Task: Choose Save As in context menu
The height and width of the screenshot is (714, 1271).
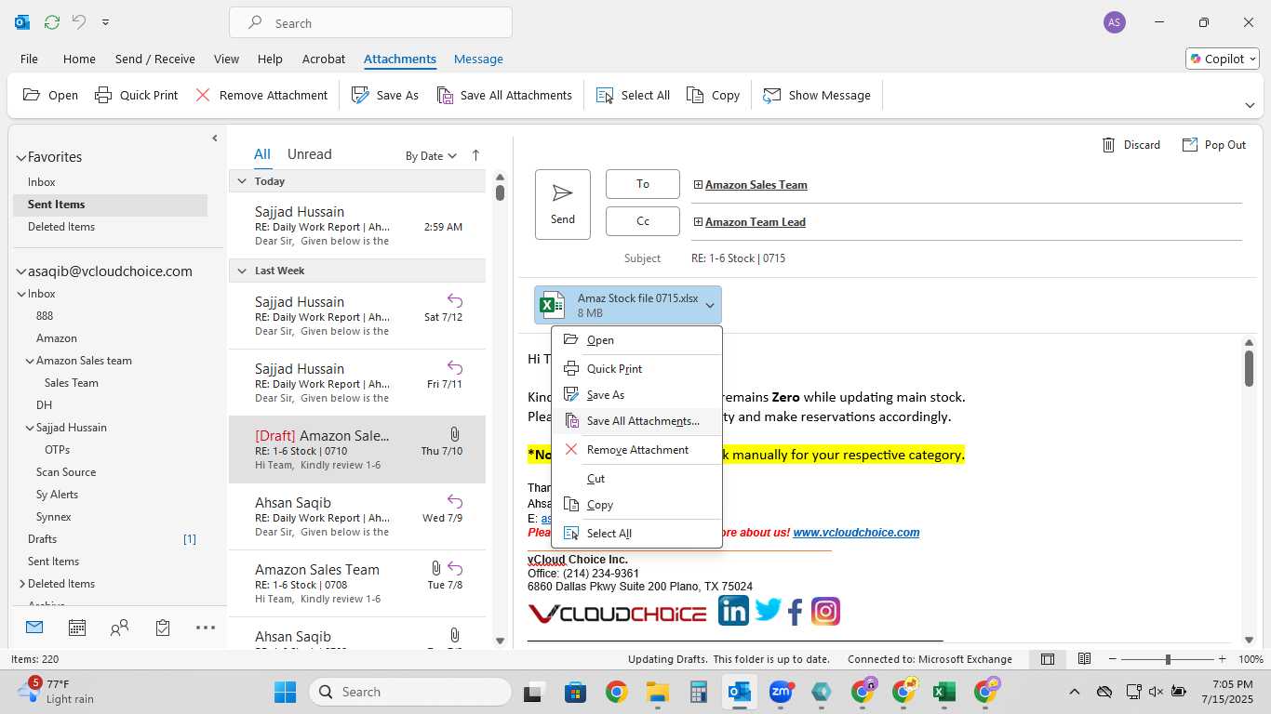Action: (x=636, y=395)
